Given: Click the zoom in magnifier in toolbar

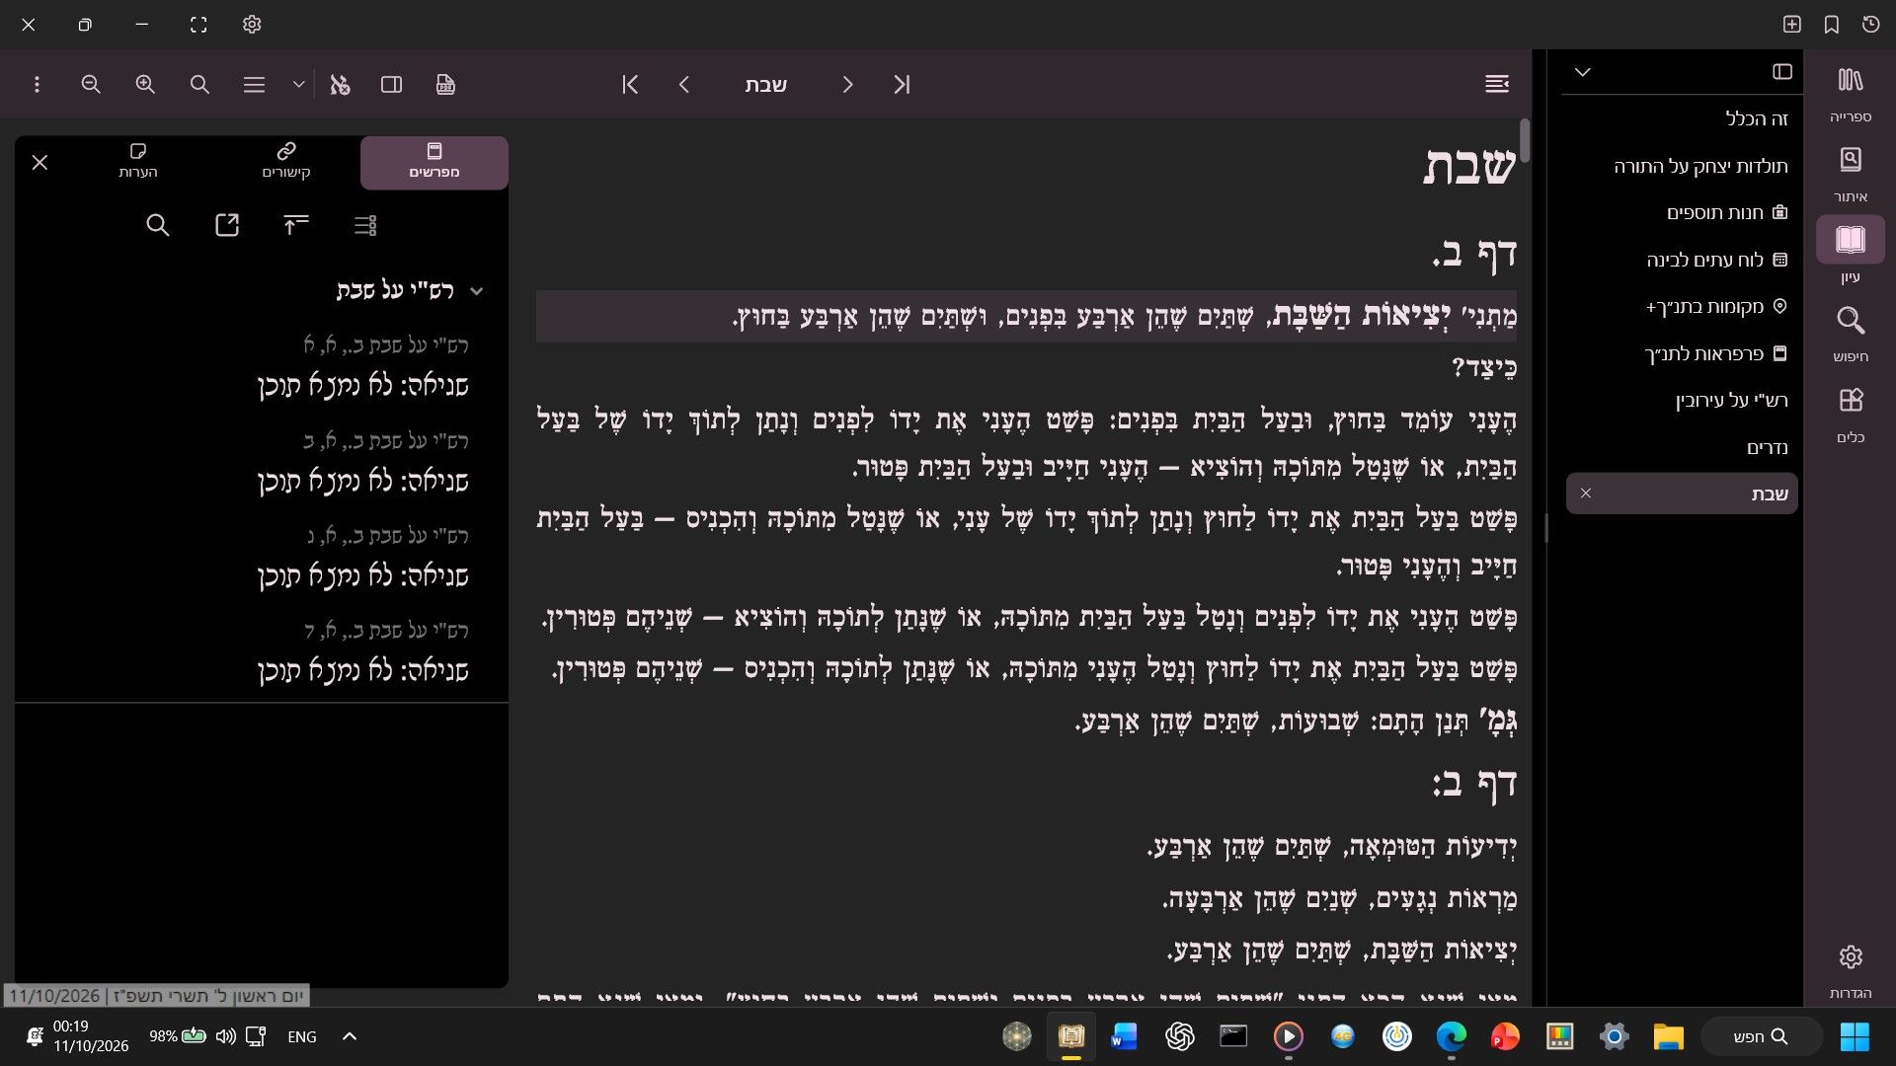Looking at the screenshot, I should pyautogui.click(x=145, y=85).
